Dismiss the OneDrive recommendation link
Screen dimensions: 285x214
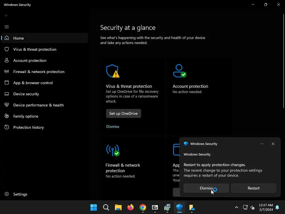(113, 127)
